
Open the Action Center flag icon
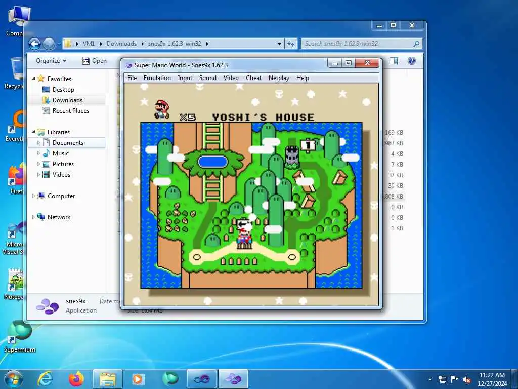[x=455, y=379]
